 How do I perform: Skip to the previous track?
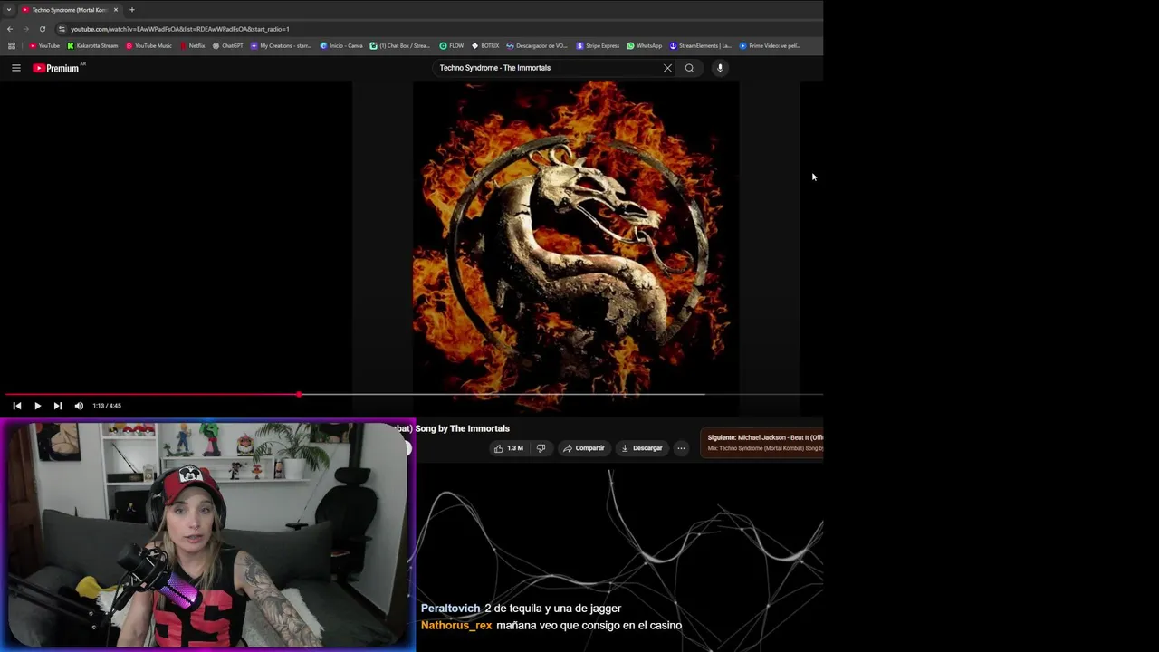click(x=16, y=406)
